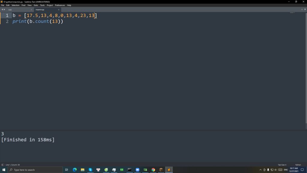The width and height of the screenshot is (307, 173).
Task: Click the minimap at editor top right
Action: point(292,13)
